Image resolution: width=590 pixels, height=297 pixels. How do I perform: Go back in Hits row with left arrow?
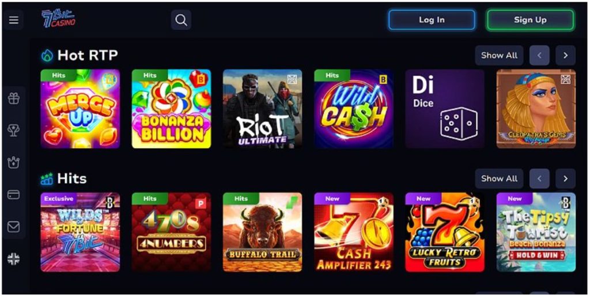539,178
